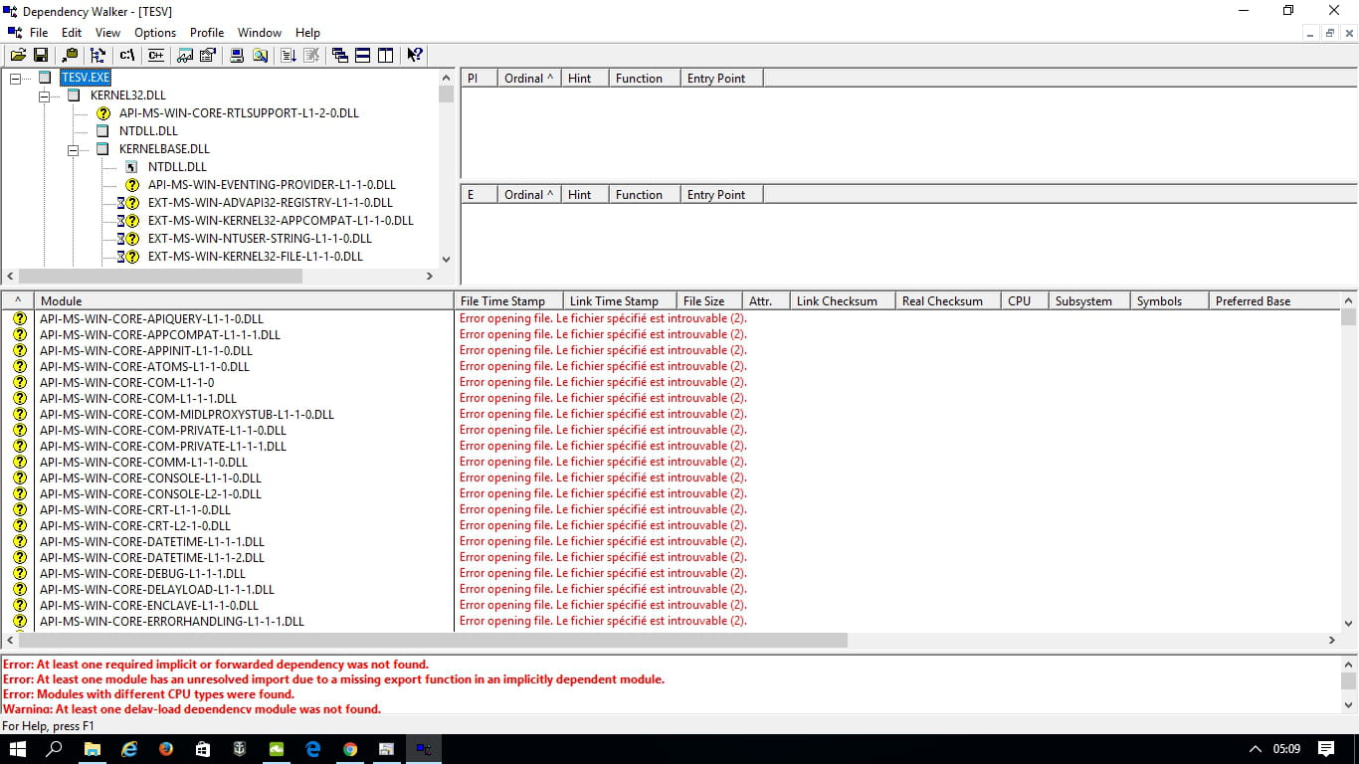Image resolution: width=1359 pixels, height=764 pixels.
Task: Open the Help menu
Action: tap(307, 33)
